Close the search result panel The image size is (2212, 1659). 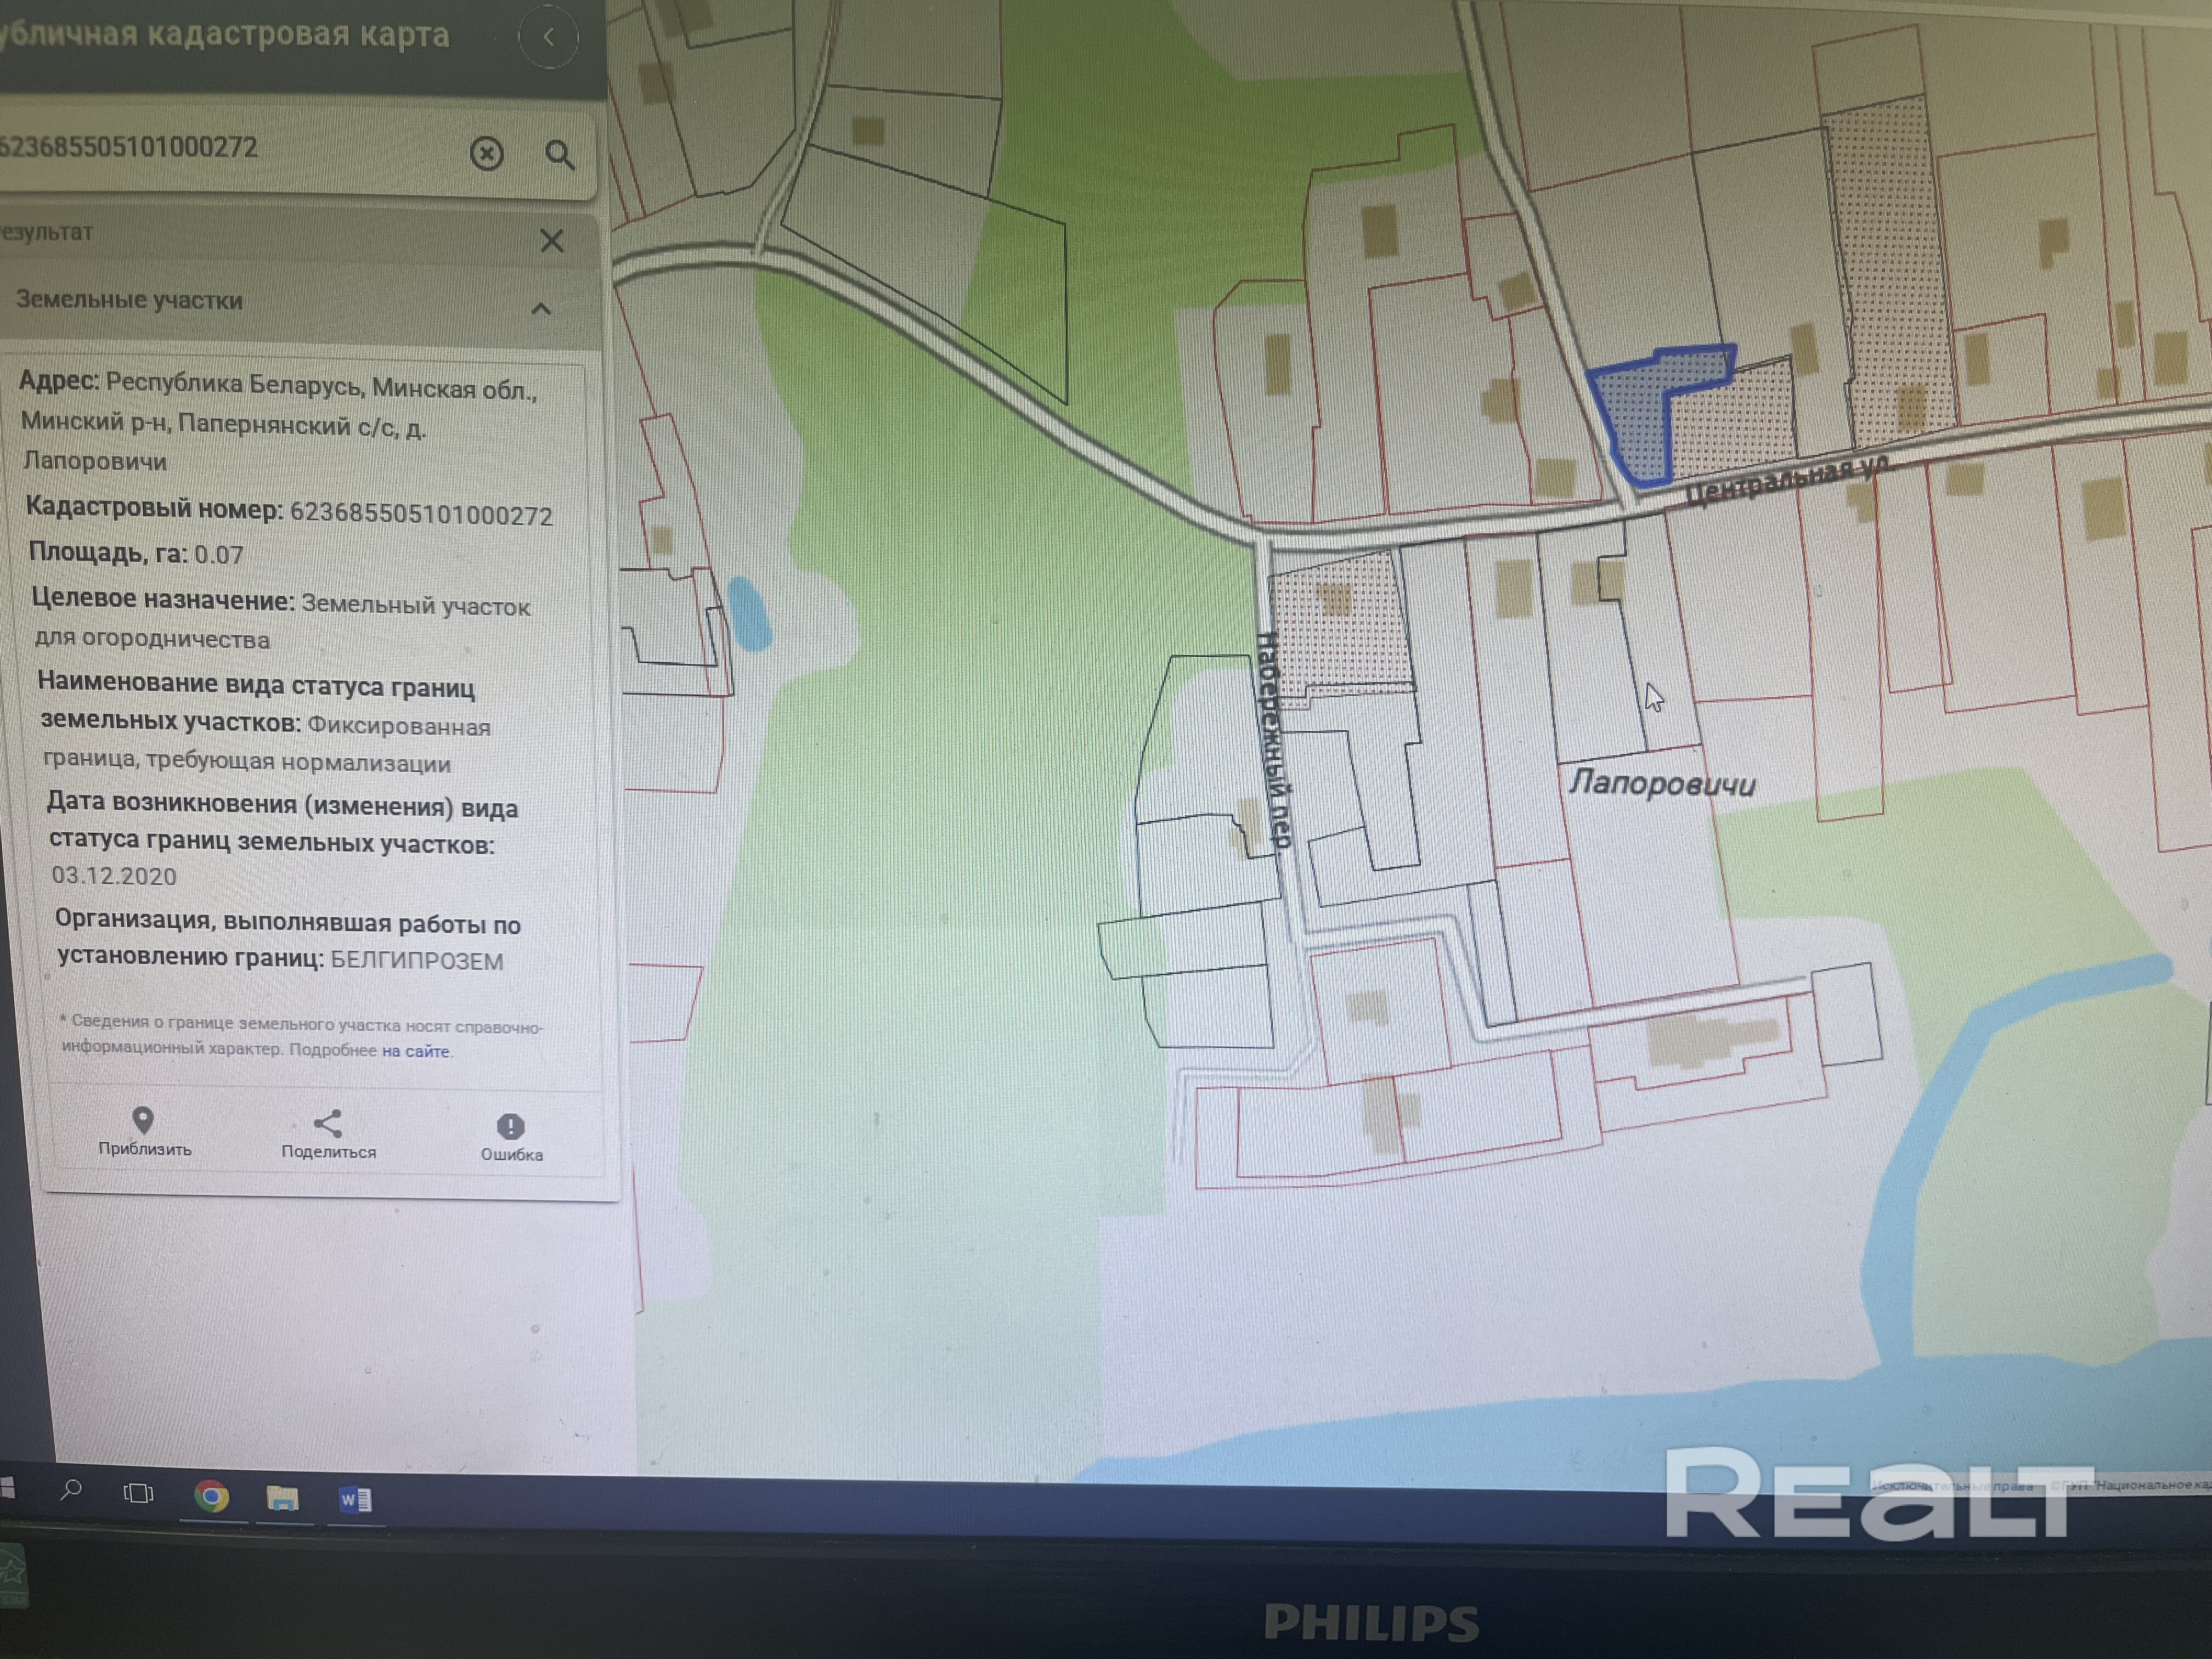[552, 241]
